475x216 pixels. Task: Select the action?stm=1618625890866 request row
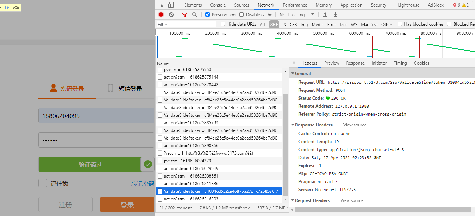coord(219,146)
